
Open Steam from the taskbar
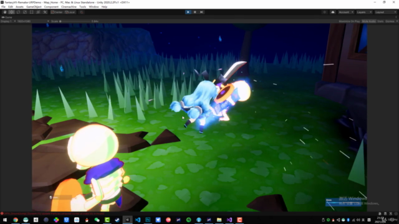coord(117,220)
